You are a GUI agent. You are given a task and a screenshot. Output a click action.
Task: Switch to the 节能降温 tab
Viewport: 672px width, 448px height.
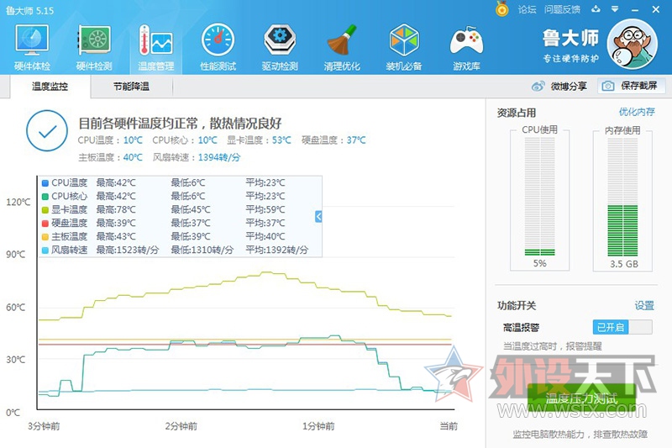point(131,87)
